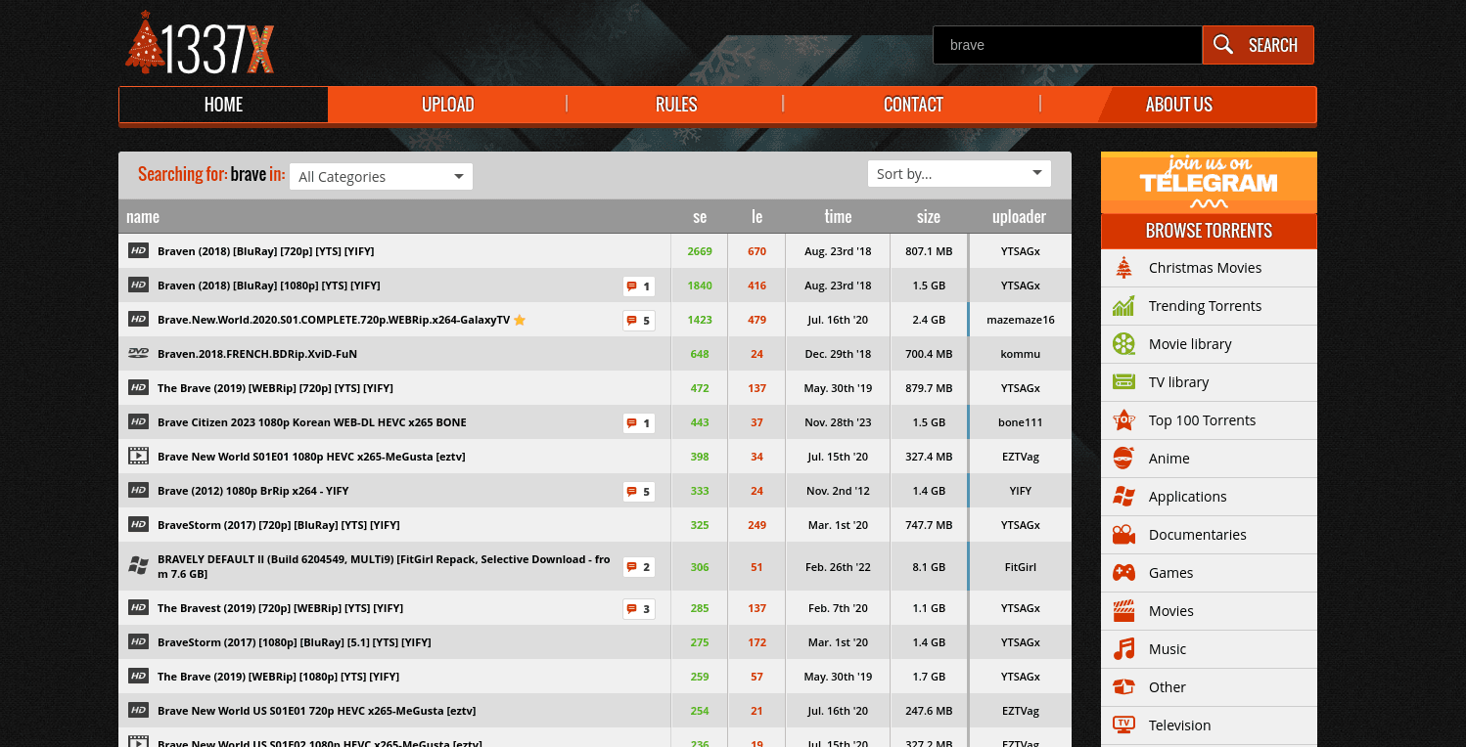Image resolution: width=1466 pixels, height=747 pixels.
Task: Click the Top 100 star icon
Action: [1123, 420]
